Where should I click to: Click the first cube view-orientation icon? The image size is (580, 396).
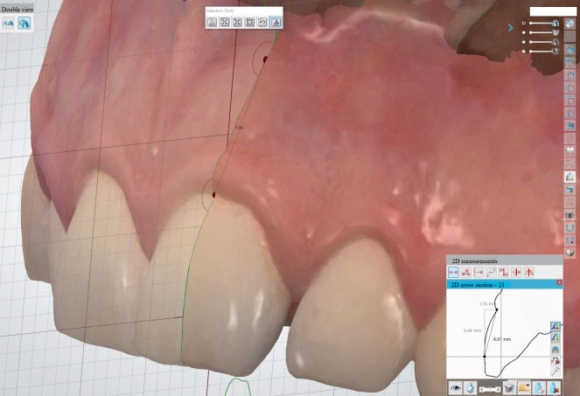point(570,49)
